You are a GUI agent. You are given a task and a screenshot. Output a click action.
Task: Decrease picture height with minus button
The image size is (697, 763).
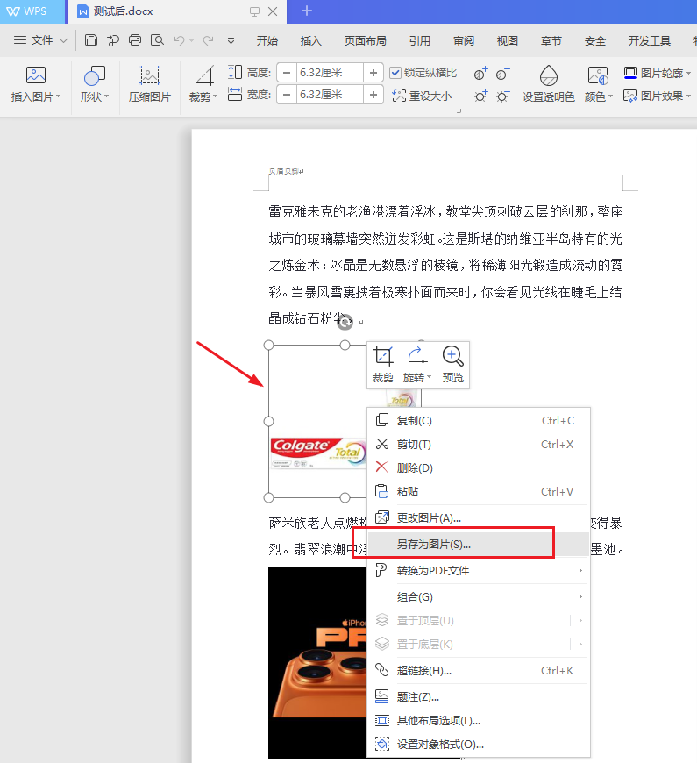pyautogui.click(x=287, y=73)
